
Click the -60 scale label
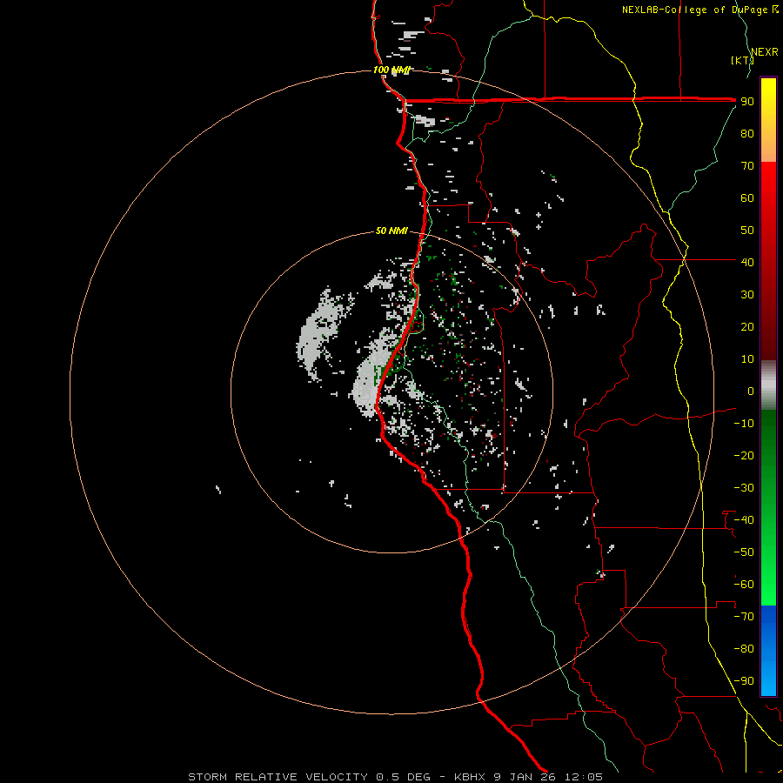tap(744, 585)
